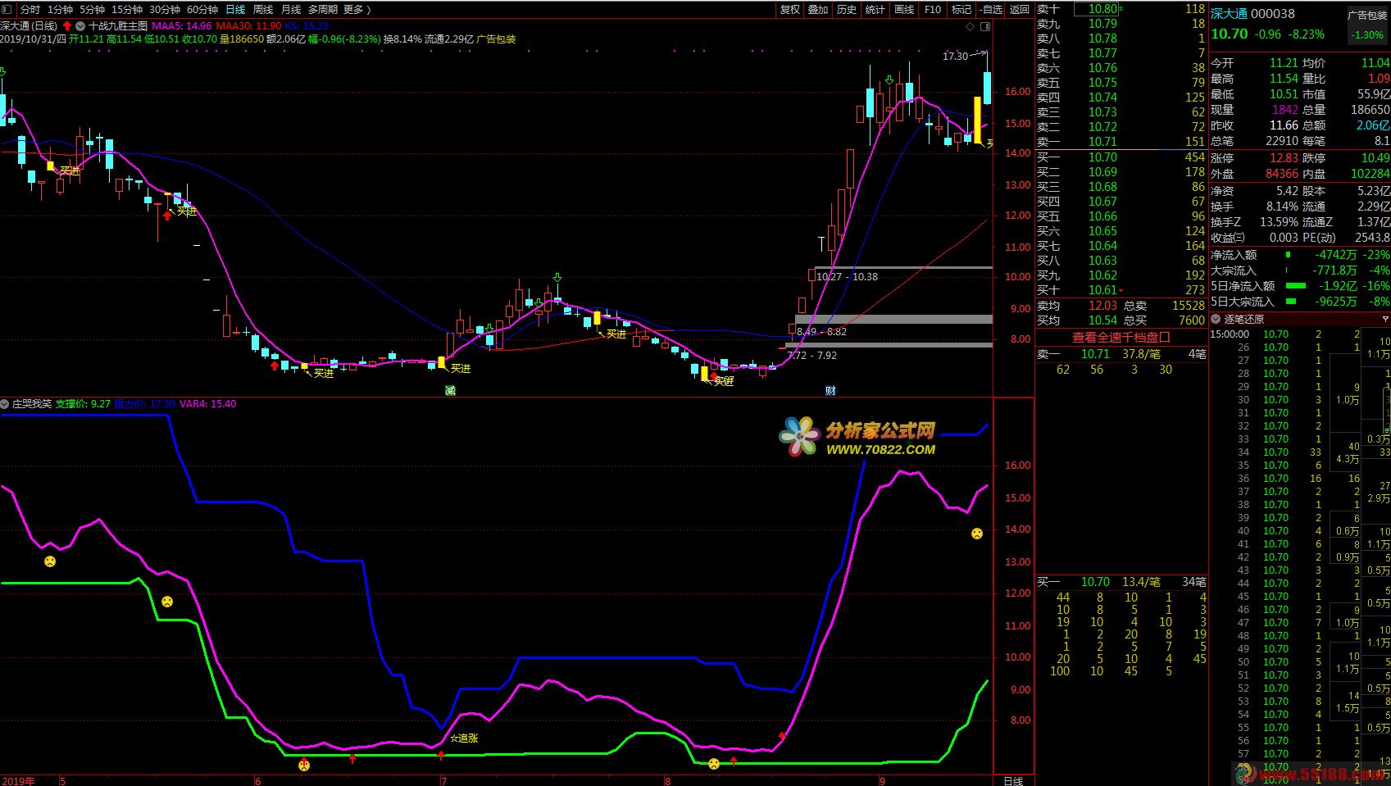Click the 17.30 high price label

point(955,56)
